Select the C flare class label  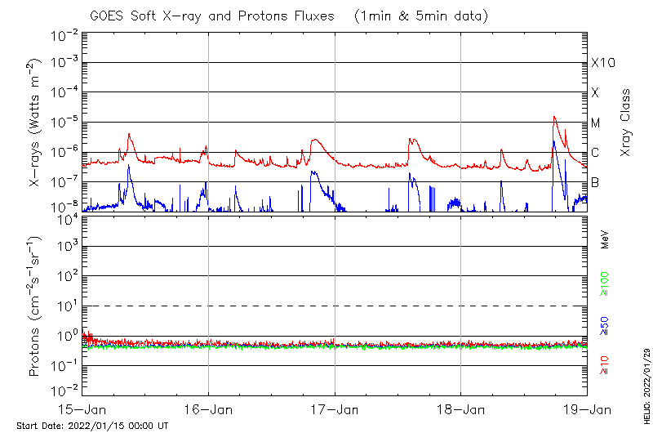[595, 153]
